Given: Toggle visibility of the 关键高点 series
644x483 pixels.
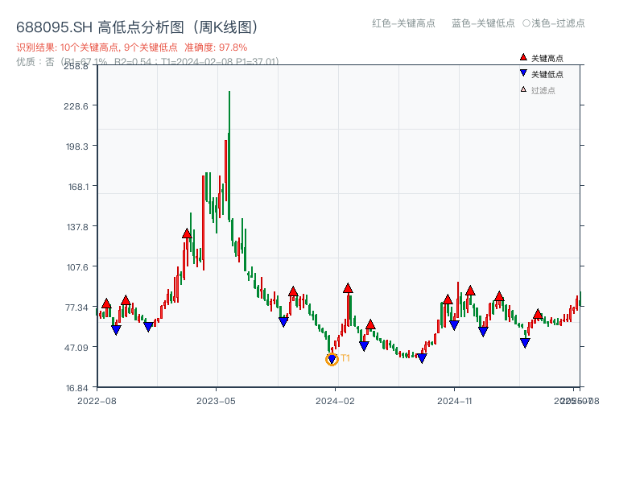Looking at the screenshot, I should [547, 57].
